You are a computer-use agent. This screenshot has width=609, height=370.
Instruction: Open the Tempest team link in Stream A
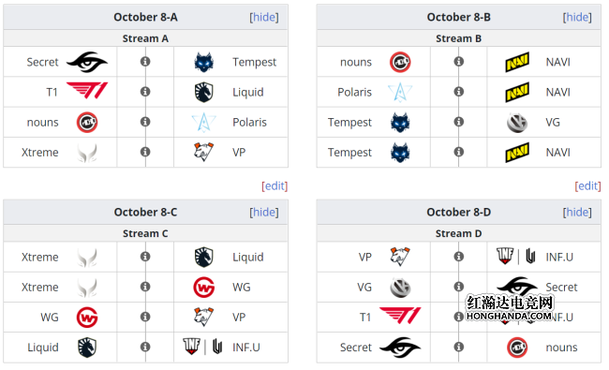[255, 62]
